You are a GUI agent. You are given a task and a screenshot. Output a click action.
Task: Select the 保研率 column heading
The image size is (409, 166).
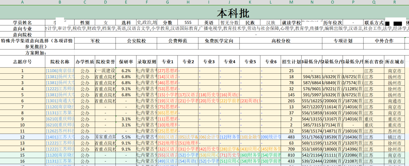pyautogui.click(x=126, y=62)
